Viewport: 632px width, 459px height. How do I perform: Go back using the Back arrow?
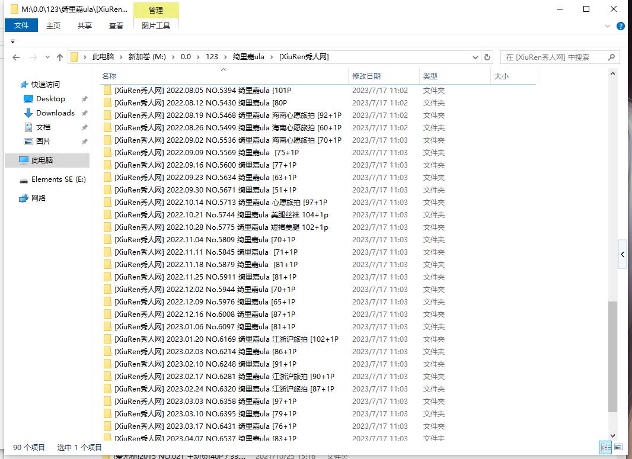(x=16, y=57)
